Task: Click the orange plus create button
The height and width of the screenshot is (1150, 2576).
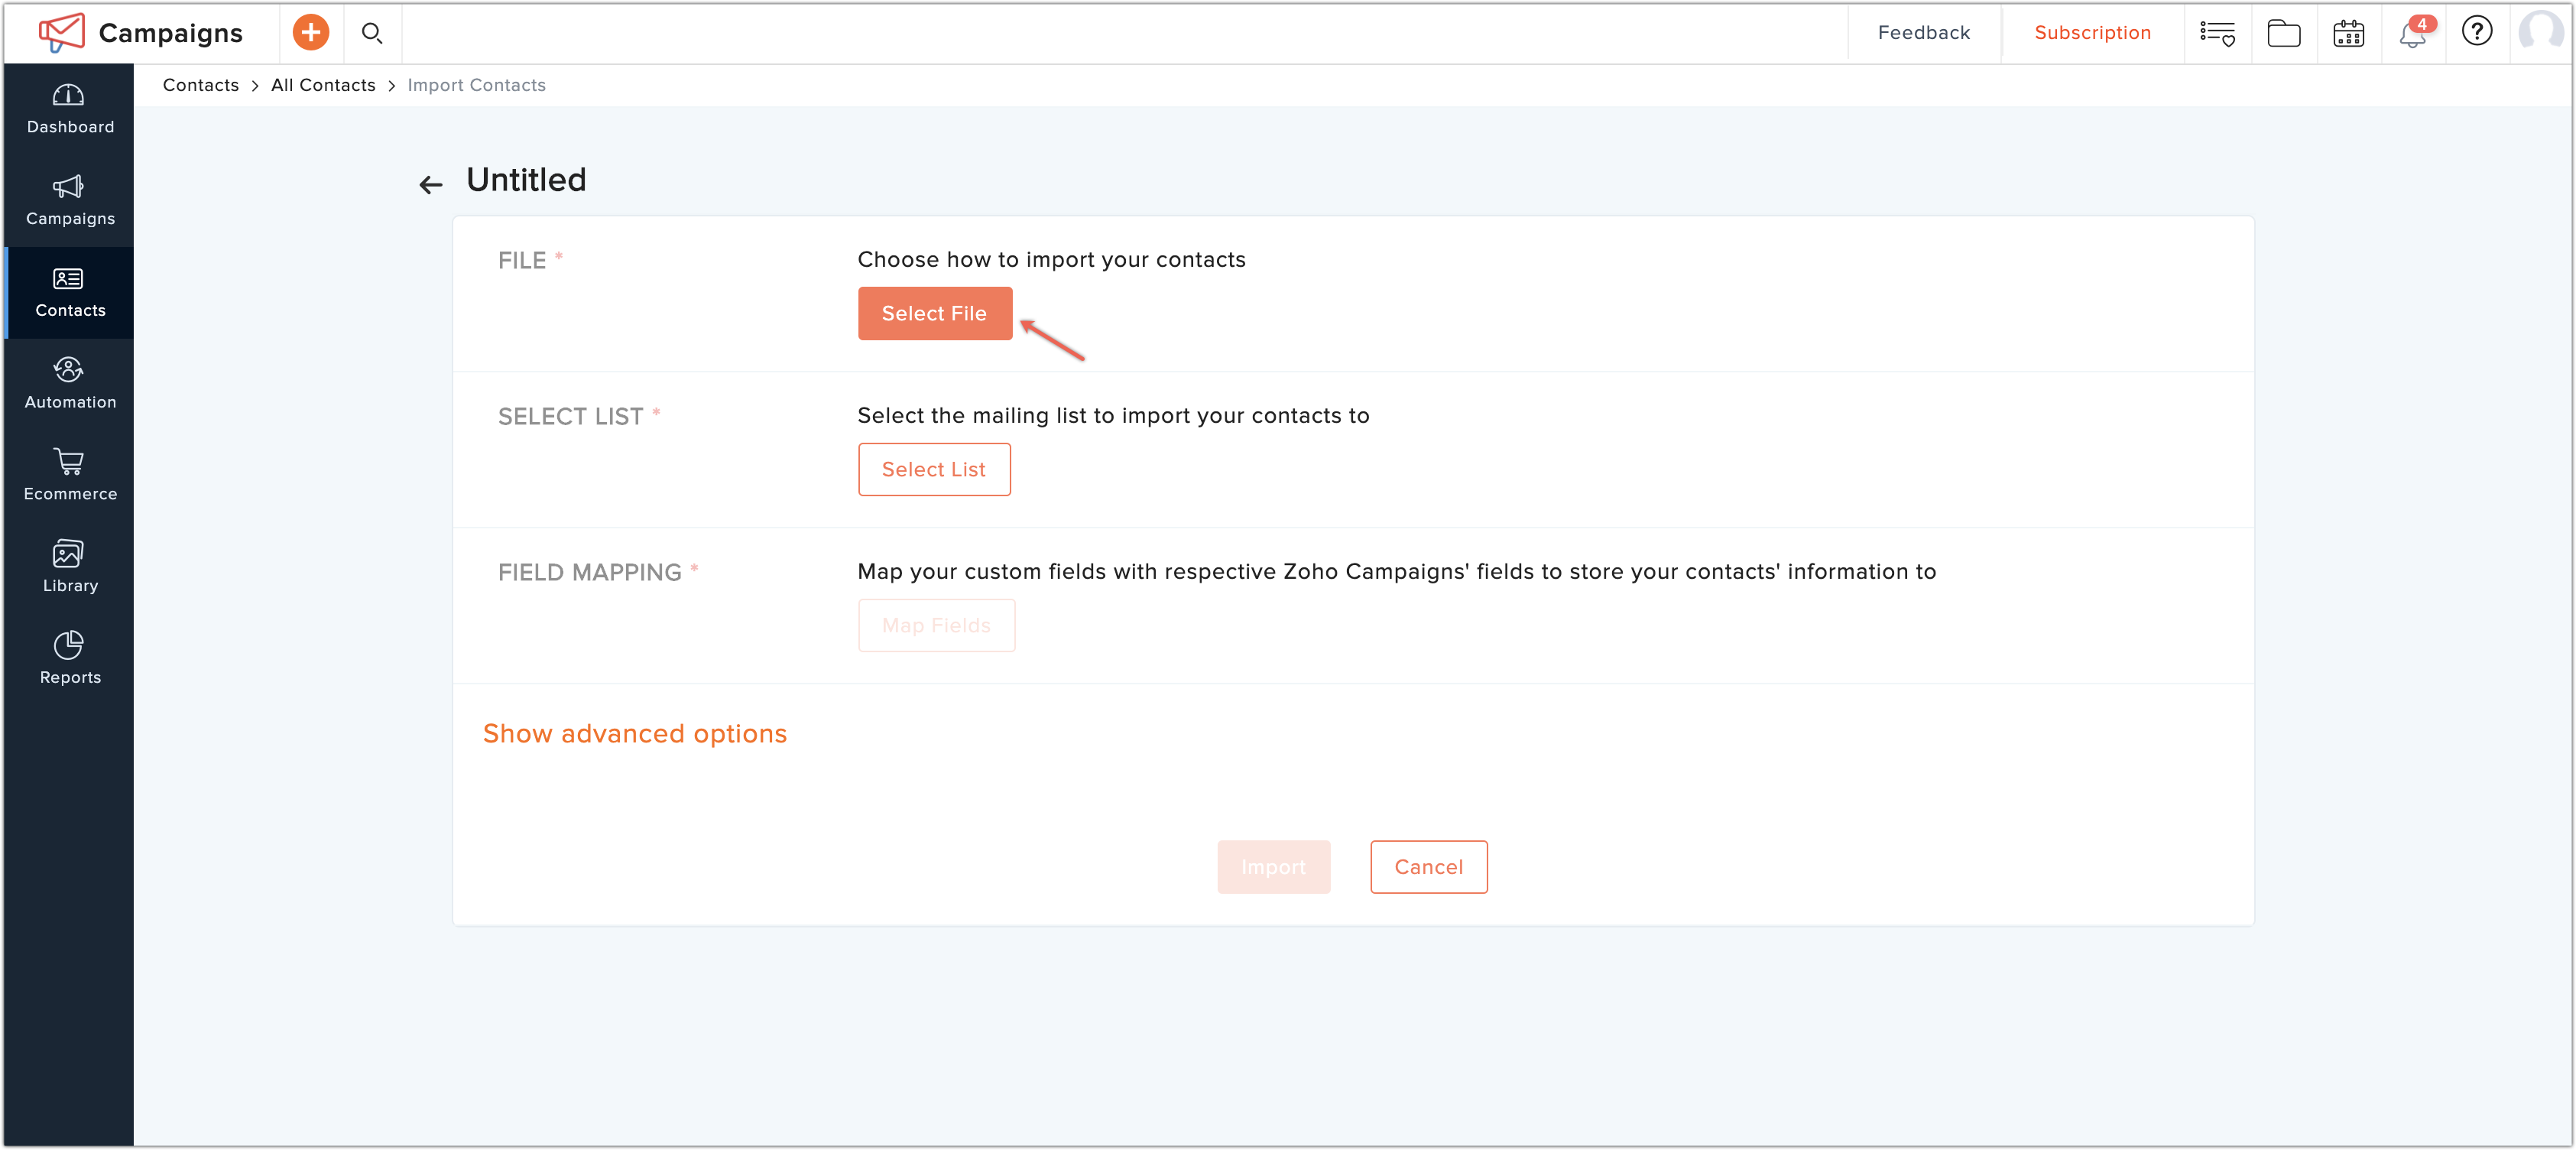Action: 310,32
